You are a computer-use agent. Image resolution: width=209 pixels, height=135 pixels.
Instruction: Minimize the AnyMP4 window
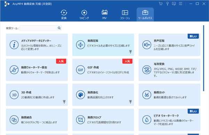191,4
